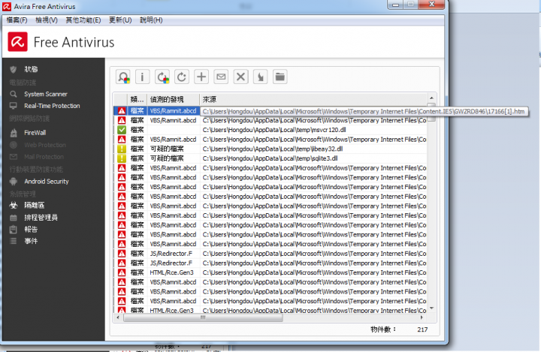Click 可疑的檔案 in the libeay32.dll row
This screenshot has width=541, height=352.
pos(167,149)
